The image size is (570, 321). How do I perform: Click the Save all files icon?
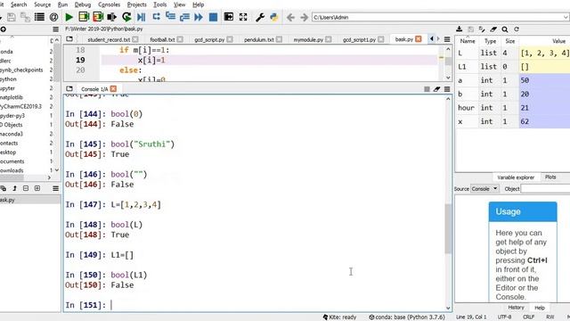pyautogui.click(x=25, y=17)
